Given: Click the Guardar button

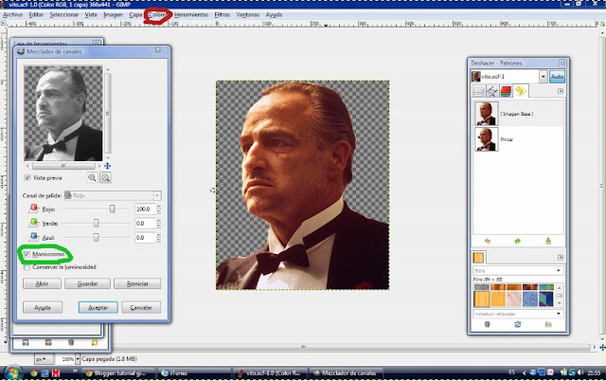Looking at the screenshot, I should 87,283.
